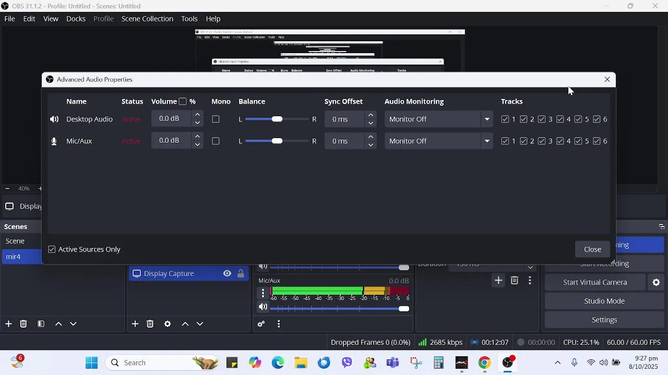This screenshot has height=375, width=668.
Task: Mute Mic/Aux in audio mixer
Action: (x=263, y=307)
